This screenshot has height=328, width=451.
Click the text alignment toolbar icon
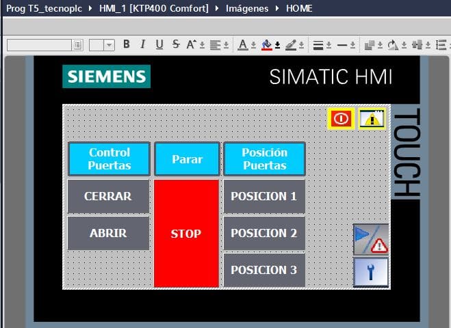(216, 45)
